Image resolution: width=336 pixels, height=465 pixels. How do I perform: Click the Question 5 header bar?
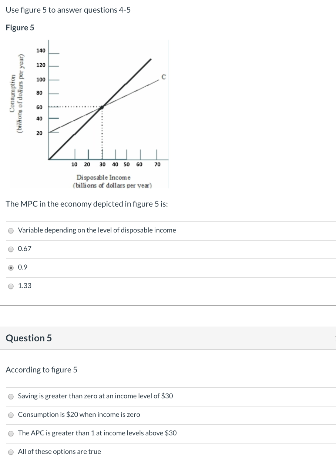click(168, 338)
